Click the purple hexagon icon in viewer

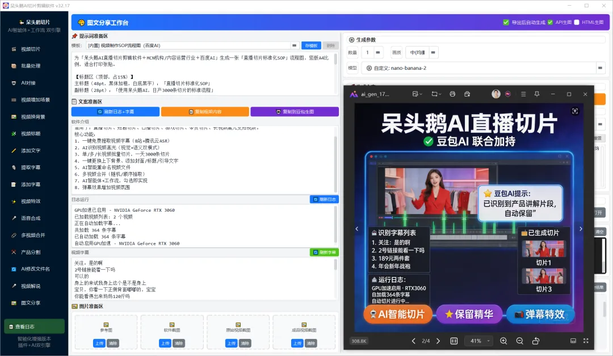(508, 94)
